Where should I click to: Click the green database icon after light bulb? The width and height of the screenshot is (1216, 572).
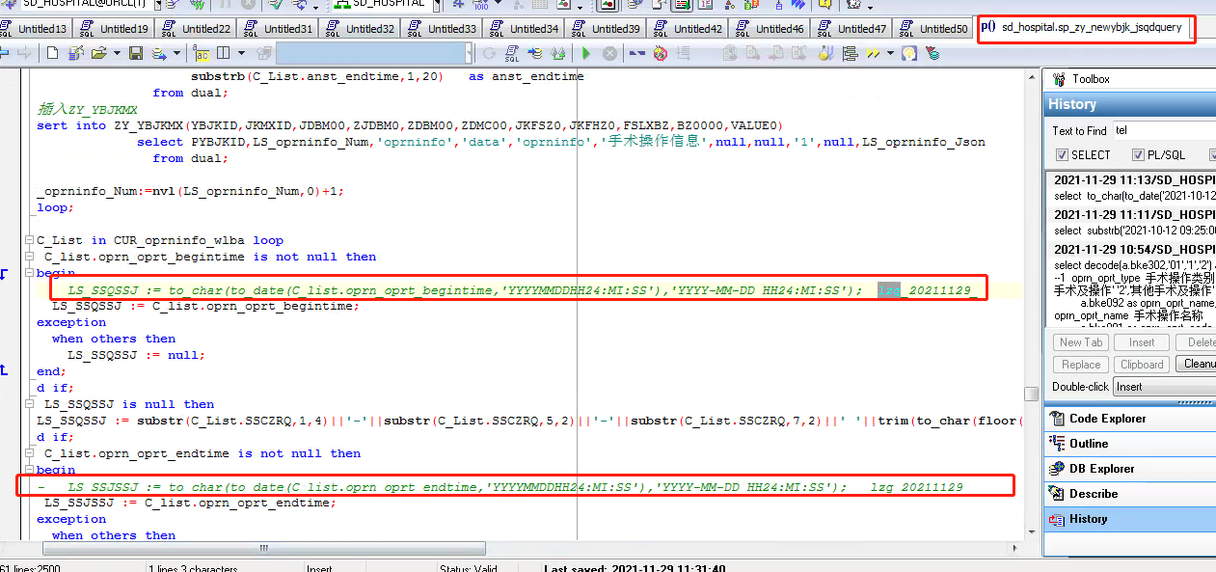[x=933, y=53]
